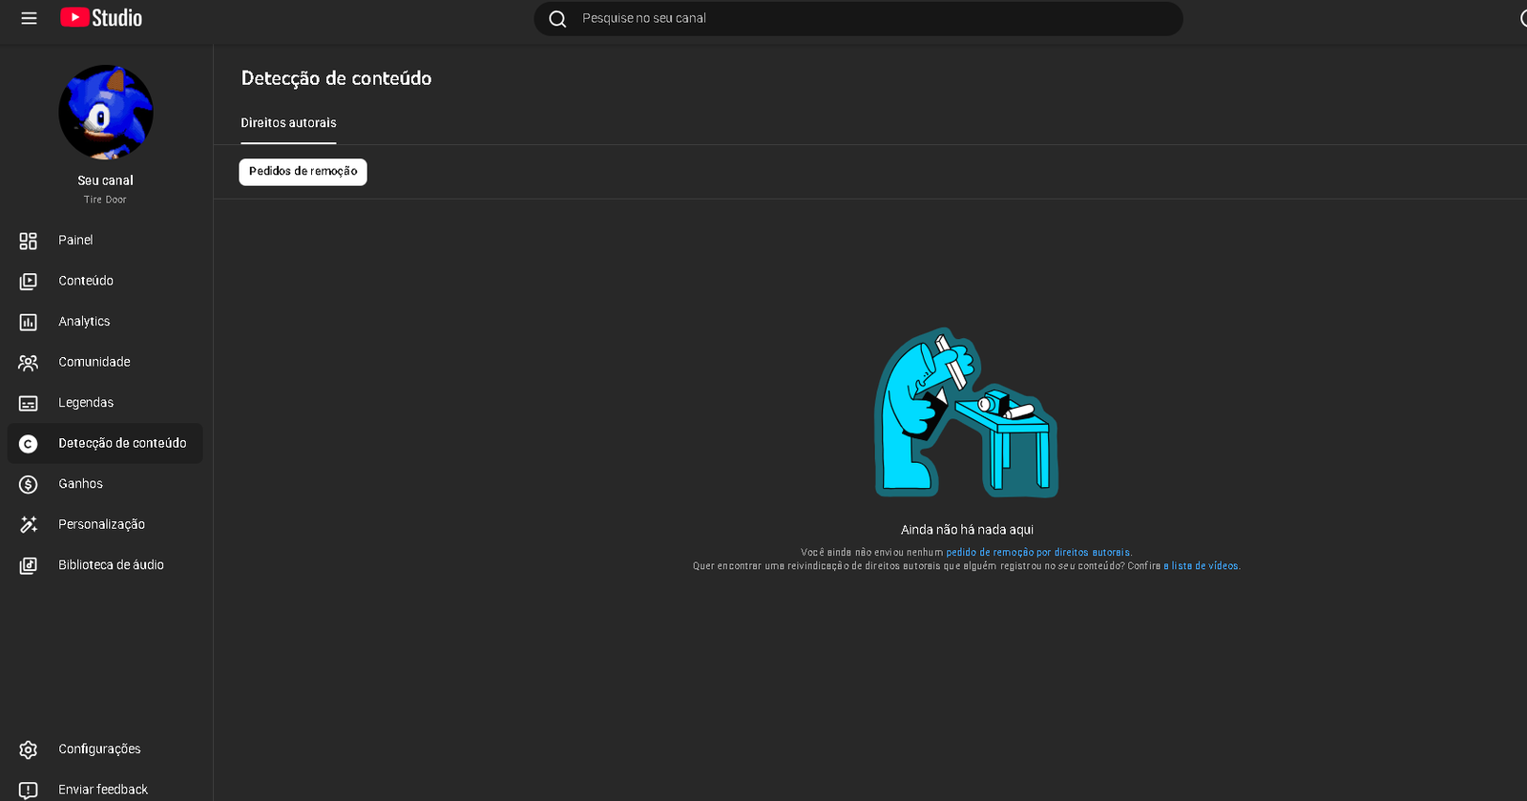
Task: Click the Detecção de conteúdo copyright icon
Action: point(29,444)
